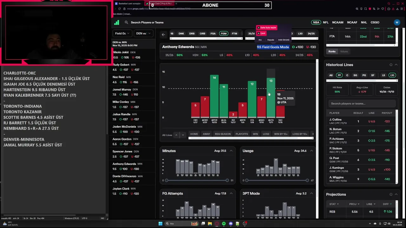Select PF position filter in Historical Lines
Screen dimensions: 406x228
[339, 75]
